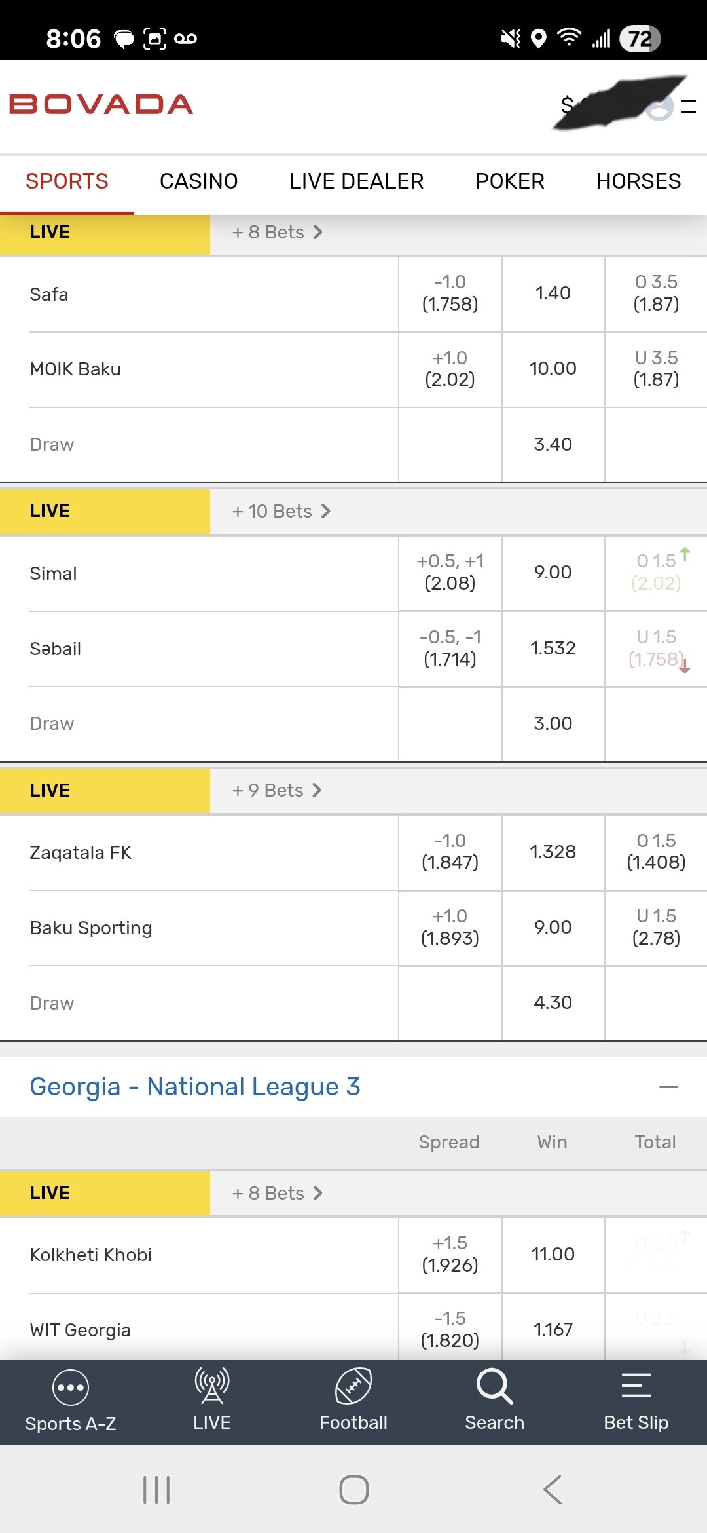Image resolution: width=707 pixels, height=1533 pixels.
Task: Expand +10 Bets for Simal match
Action: pyautogui.click(x=281, y=511)
